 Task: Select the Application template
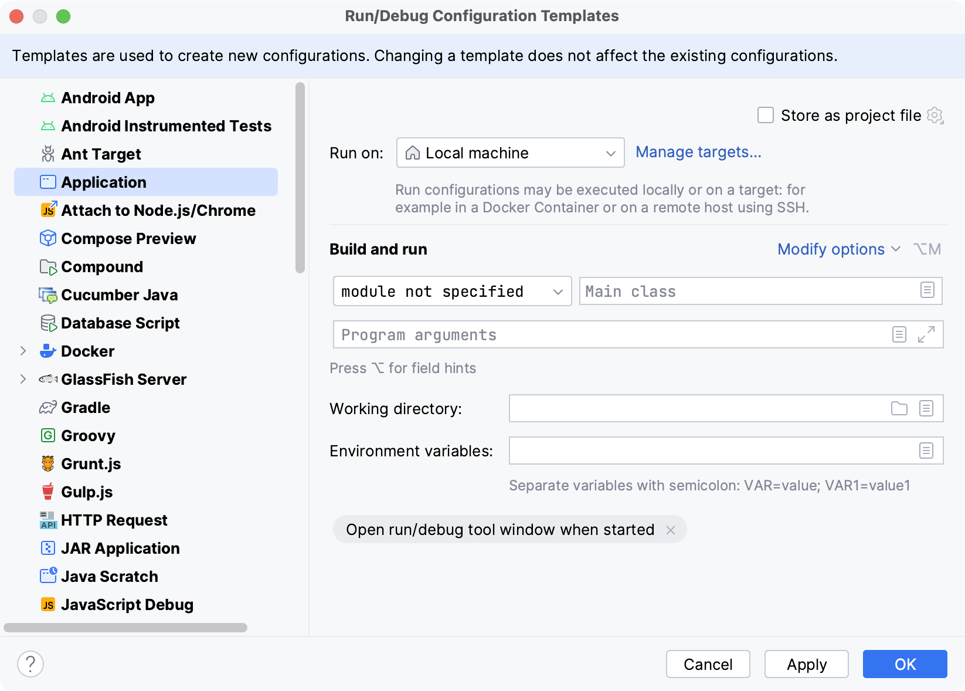pyautogui.click(x=146, y=182)
